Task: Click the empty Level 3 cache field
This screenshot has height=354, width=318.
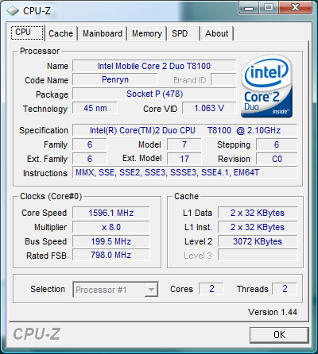Action: (258, 256)
